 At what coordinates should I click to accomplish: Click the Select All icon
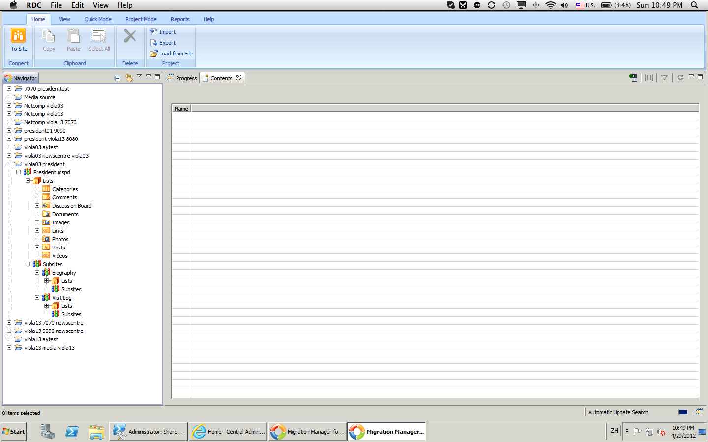99,36
